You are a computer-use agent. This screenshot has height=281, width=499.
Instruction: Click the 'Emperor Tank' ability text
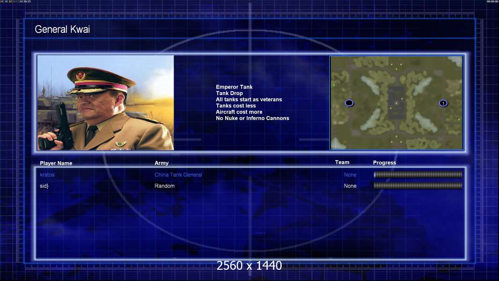(x=234, y=87)
